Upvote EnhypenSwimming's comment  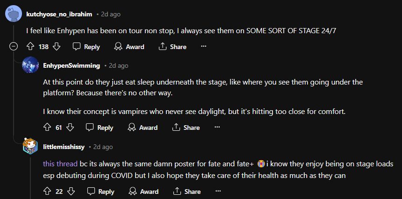(x=47, y=128)
